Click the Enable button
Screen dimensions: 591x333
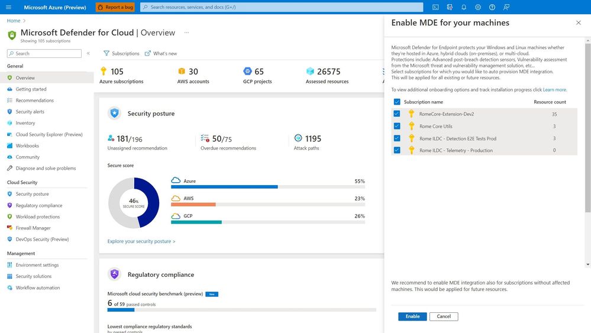412,316
